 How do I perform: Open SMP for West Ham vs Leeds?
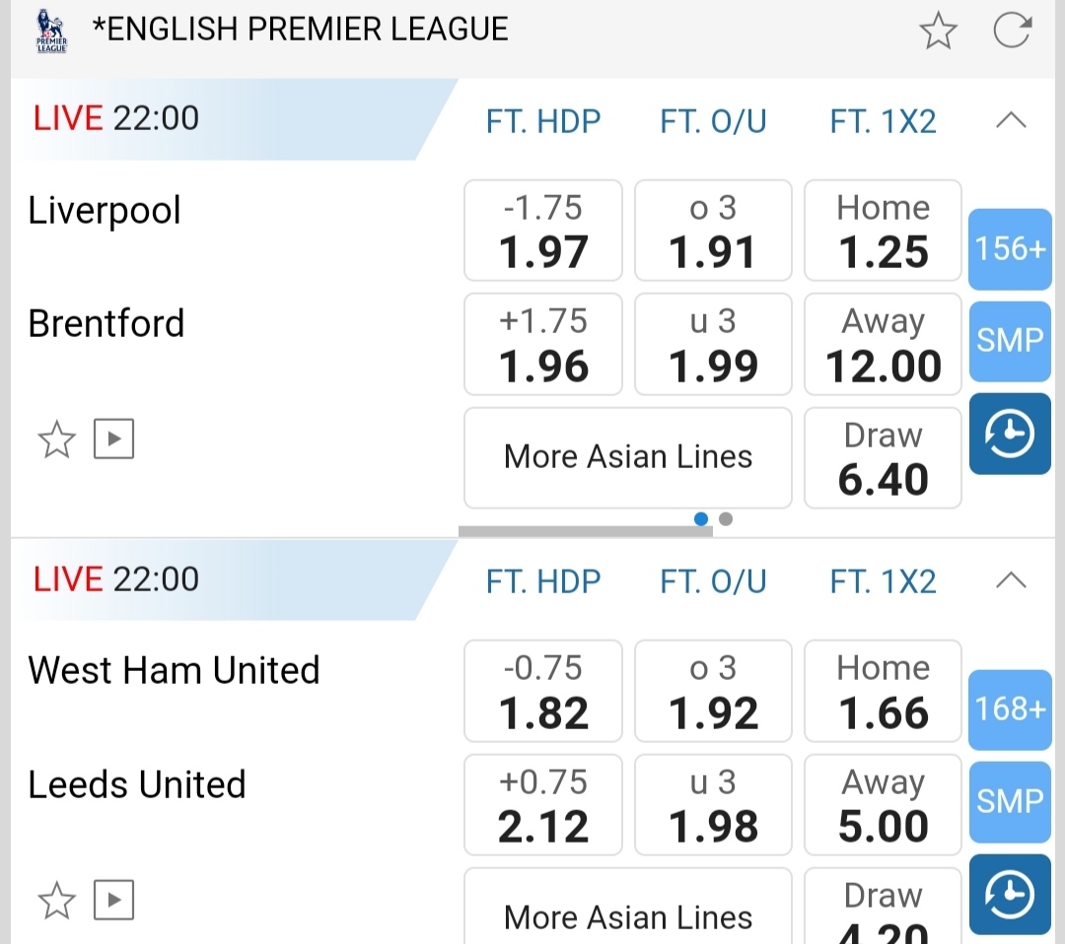(1010, 801)
